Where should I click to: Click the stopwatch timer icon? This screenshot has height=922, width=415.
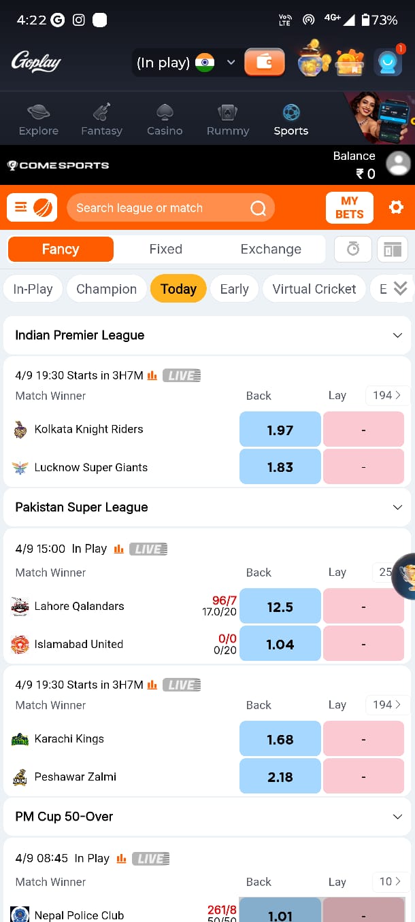click(353, 250)
